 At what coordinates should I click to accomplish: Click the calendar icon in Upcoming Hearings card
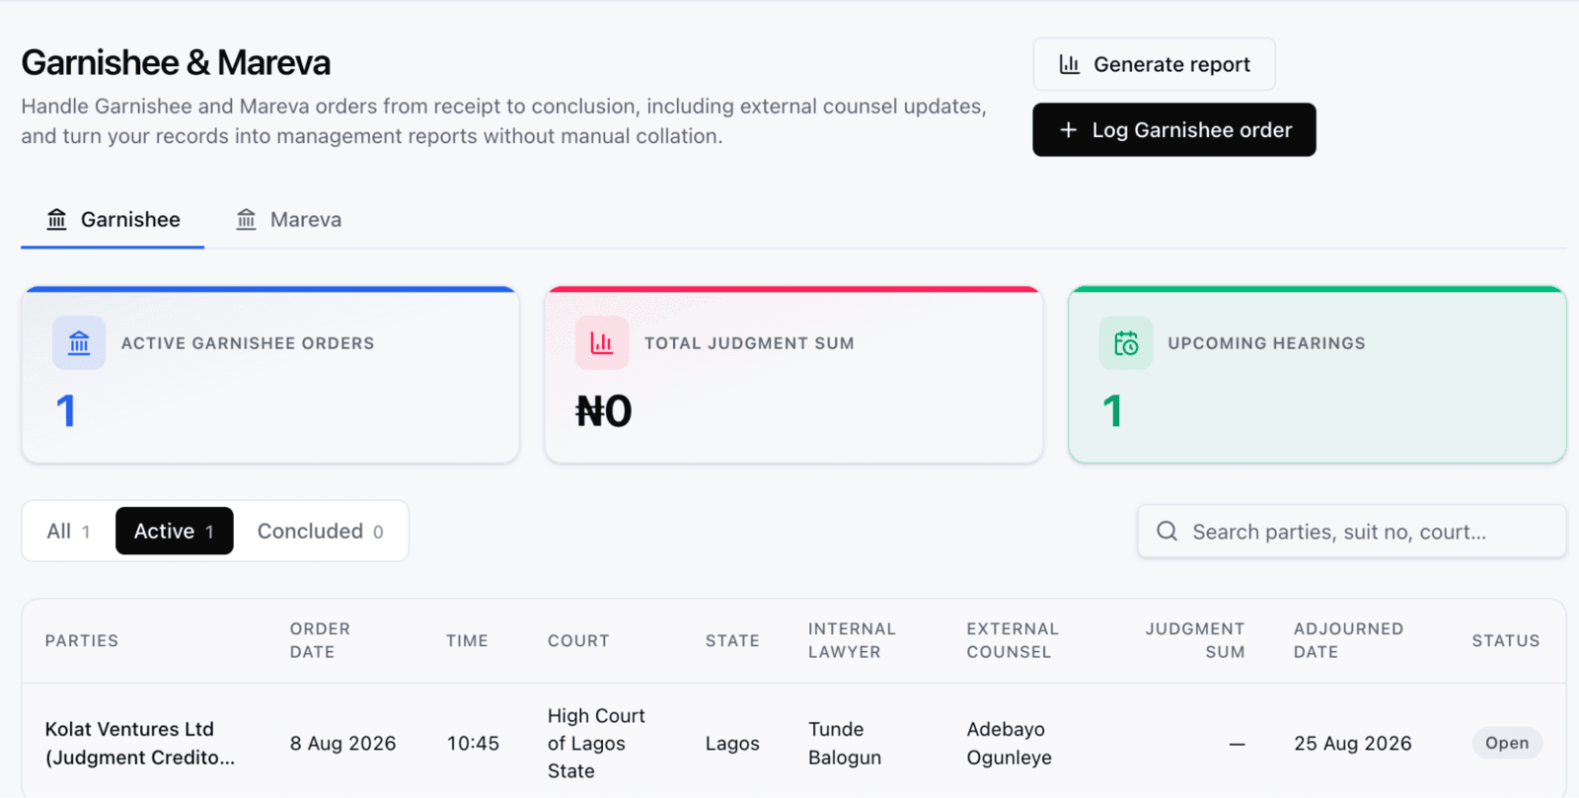click(1126, 343)
